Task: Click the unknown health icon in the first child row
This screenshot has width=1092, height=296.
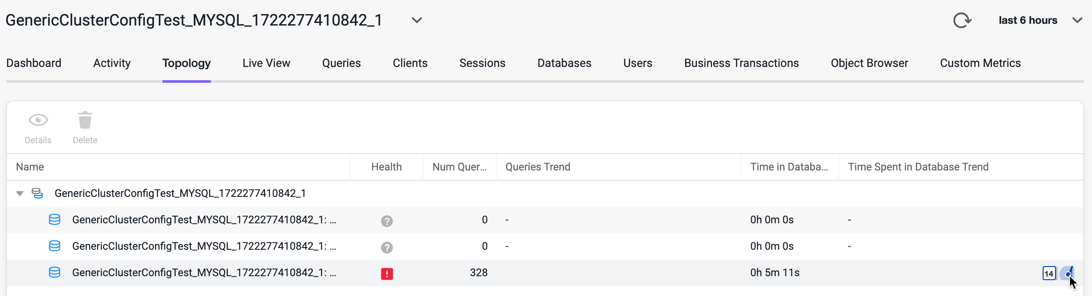Action: tap(387, 221)
